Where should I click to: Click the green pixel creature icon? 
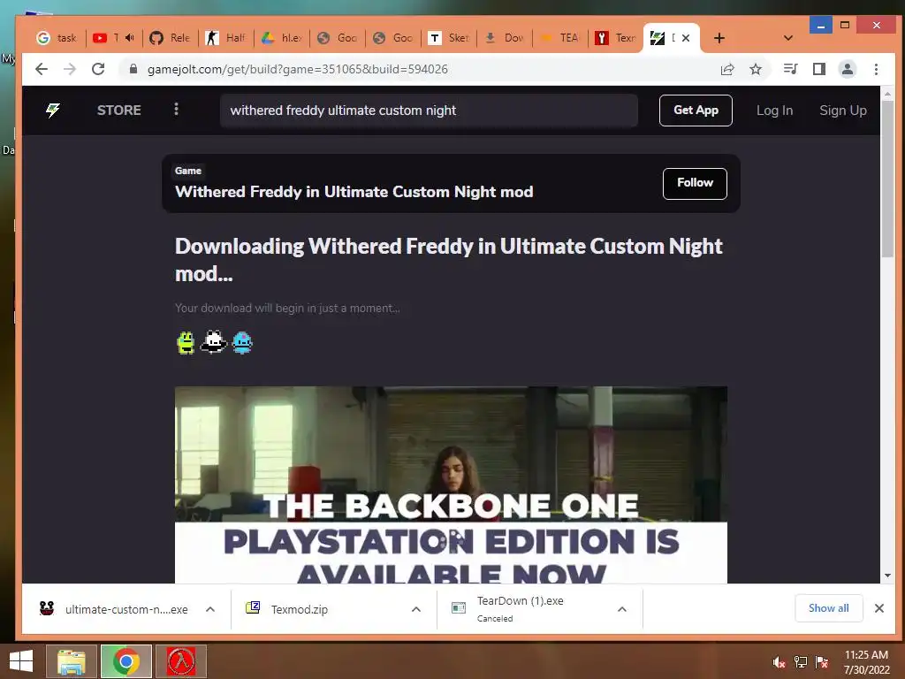coord(186,342)
